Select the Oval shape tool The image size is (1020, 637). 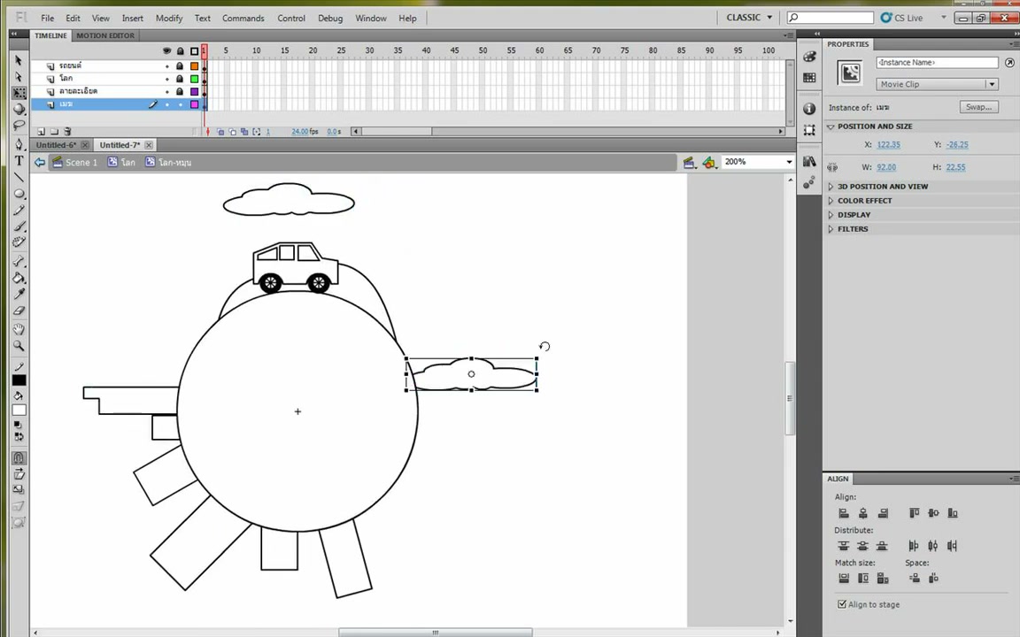coord(19,194)
